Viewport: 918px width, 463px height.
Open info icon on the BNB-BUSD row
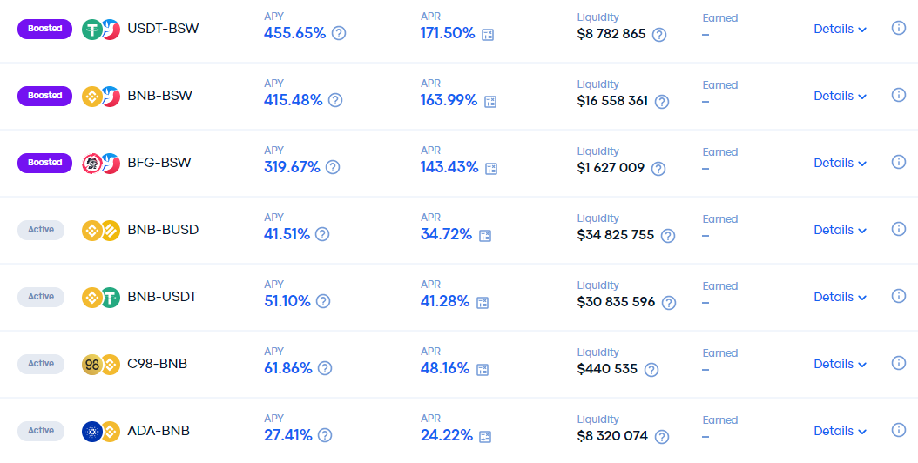point(898,229)
